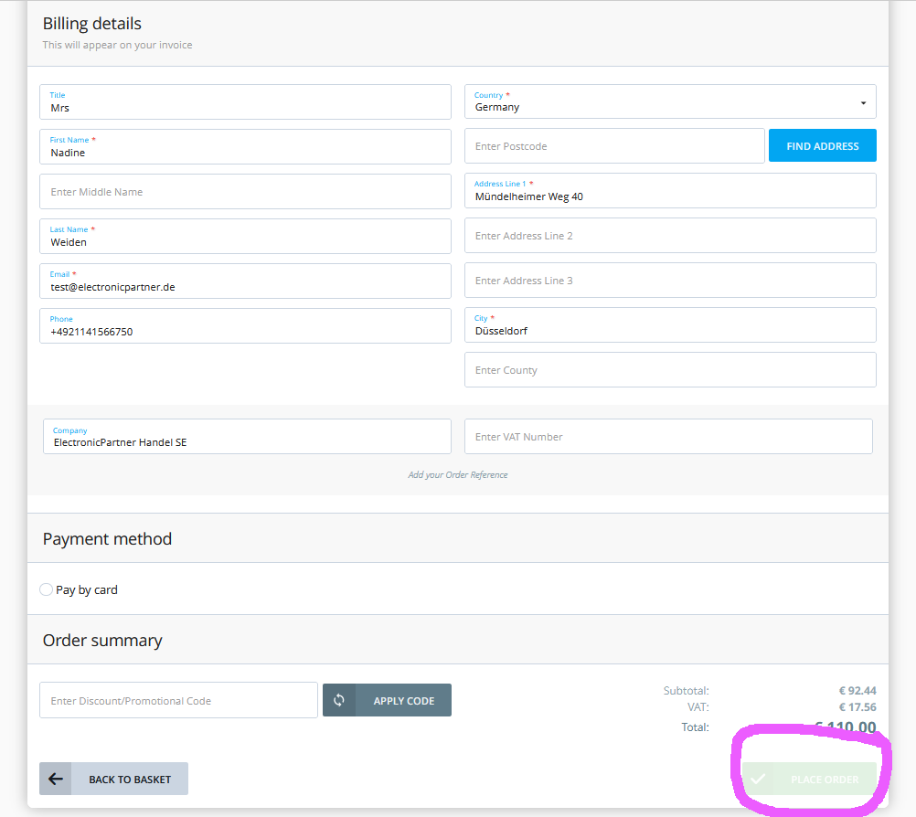Click the Enter Middle Name field
The height and width of the screenshot is (817, 916).
click(x=245, y=192)
